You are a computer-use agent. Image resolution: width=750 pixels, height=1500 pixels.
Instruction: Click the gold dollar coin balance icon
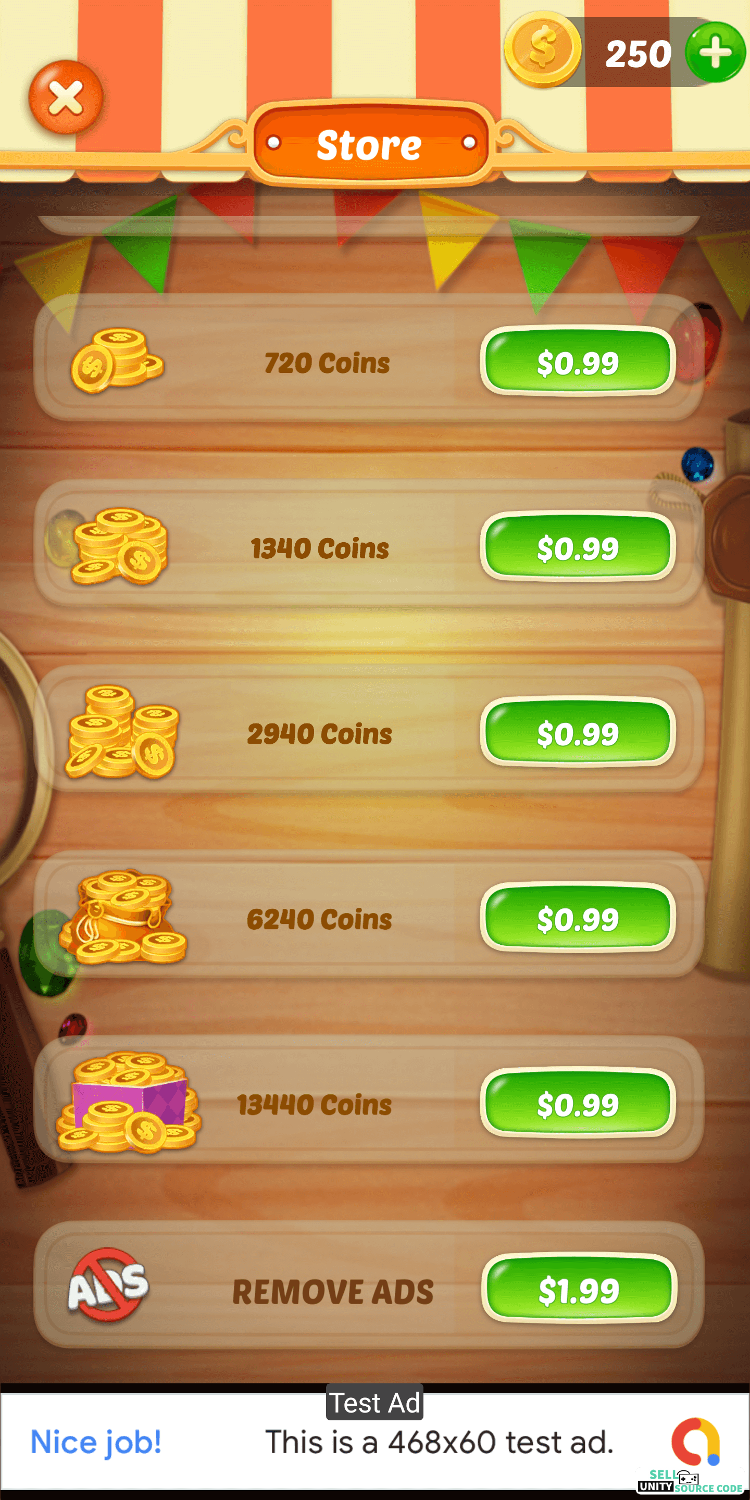coord(542,49)
